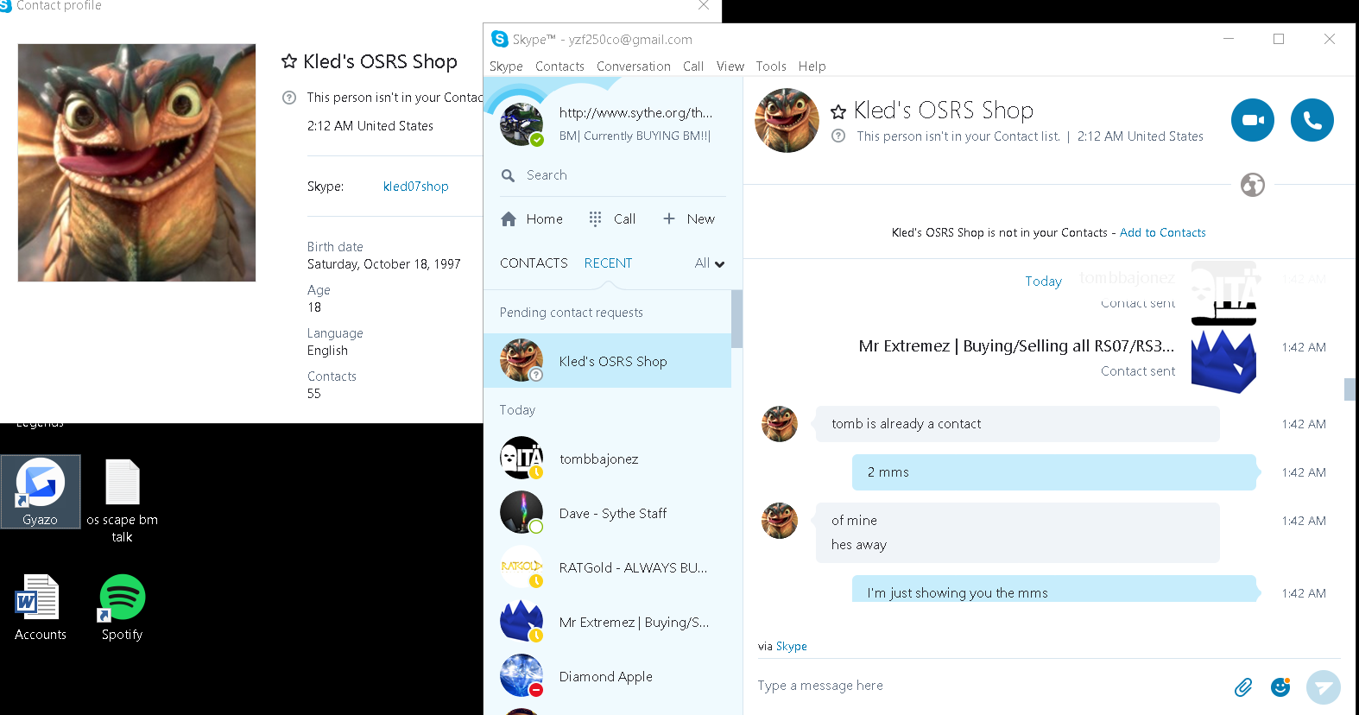Image resolution: width=1359 pixels, height=715 pixels.
Task: Open the Call menu in the menu bar
Action: (693, 66)
